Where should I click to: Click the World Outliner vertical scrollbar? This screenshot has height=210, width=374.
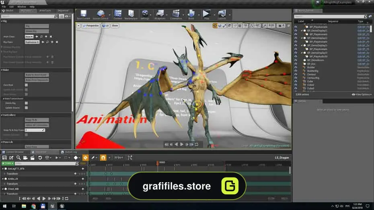pyautogui.click(x=371, y=29)
